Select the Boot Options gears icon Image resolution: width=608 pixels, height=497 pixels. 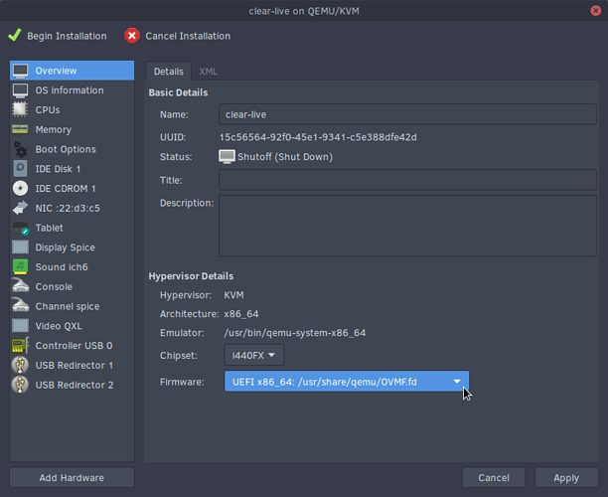(20, 149)
